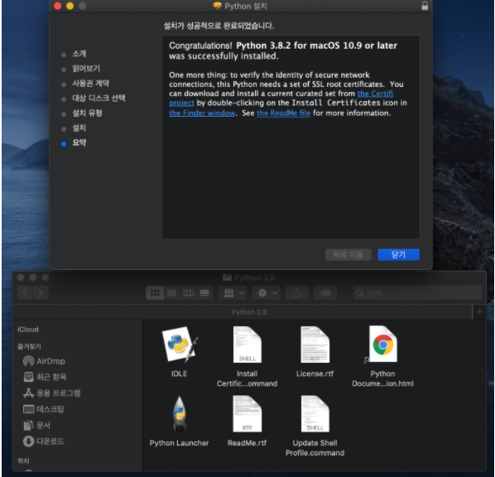This screenshot has height=477, width=495.
Task: Select the ReadMe.rtf file
Action: (x=247, y=414)
